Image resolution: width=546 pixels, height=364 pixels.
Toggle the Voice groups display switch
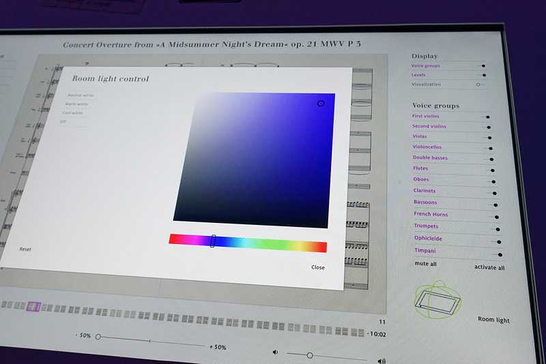click(482, 65)
